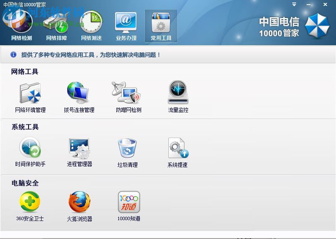Click the 系统提速 label
The image size is (336, 239).
tap(177, 165)
